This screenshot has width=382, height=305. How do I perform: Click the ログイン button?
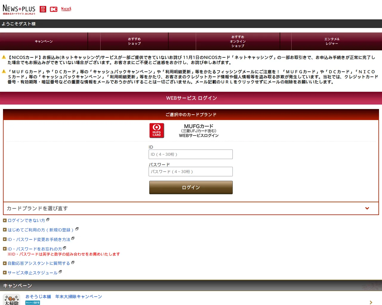pyautogui.click(x=191, y=188)
